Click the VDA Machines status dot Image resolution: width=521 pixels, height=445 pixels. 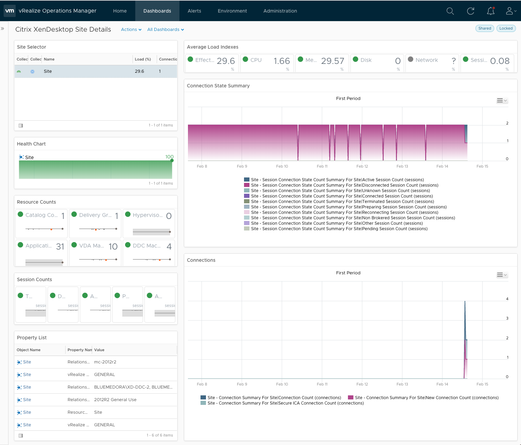[74, 245]
